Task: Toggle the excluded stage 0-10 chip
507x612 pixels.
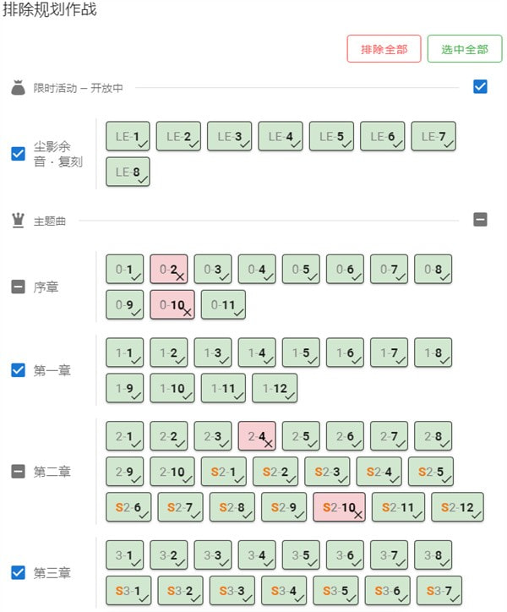Action: pos(172,305)
